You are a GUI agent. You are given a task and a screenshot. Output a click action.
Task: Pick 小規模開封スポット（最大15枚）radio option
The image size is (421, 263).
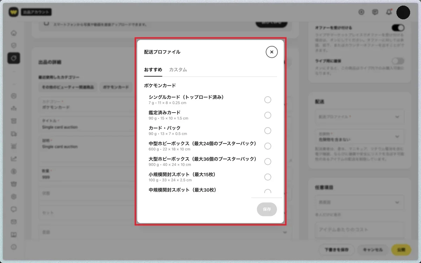coord(268,177)
